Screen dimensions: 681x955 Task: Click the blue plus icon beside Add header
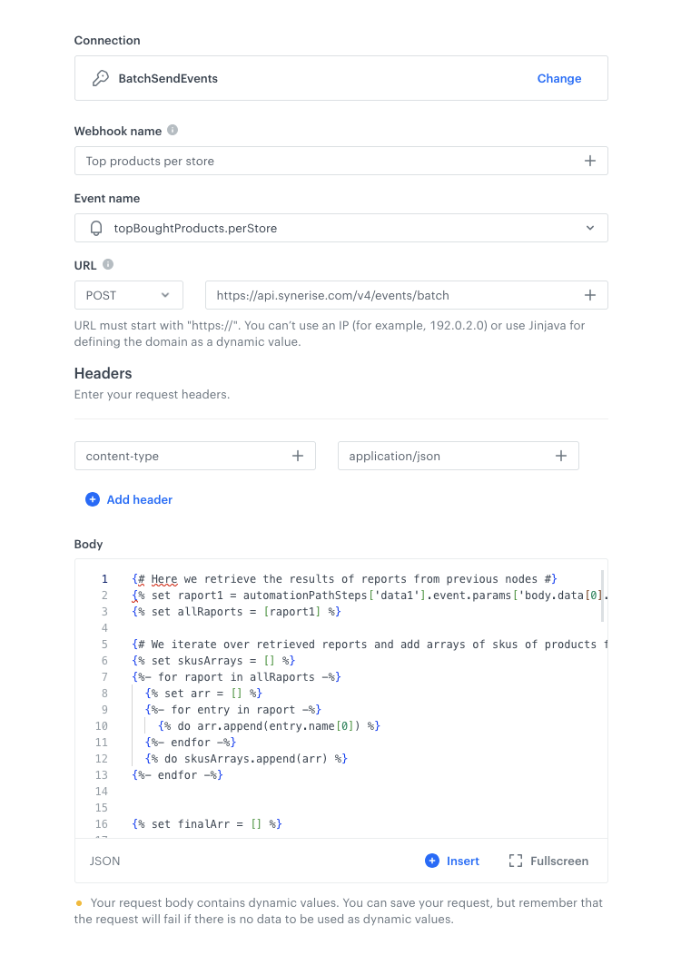(x=93, y=499)
